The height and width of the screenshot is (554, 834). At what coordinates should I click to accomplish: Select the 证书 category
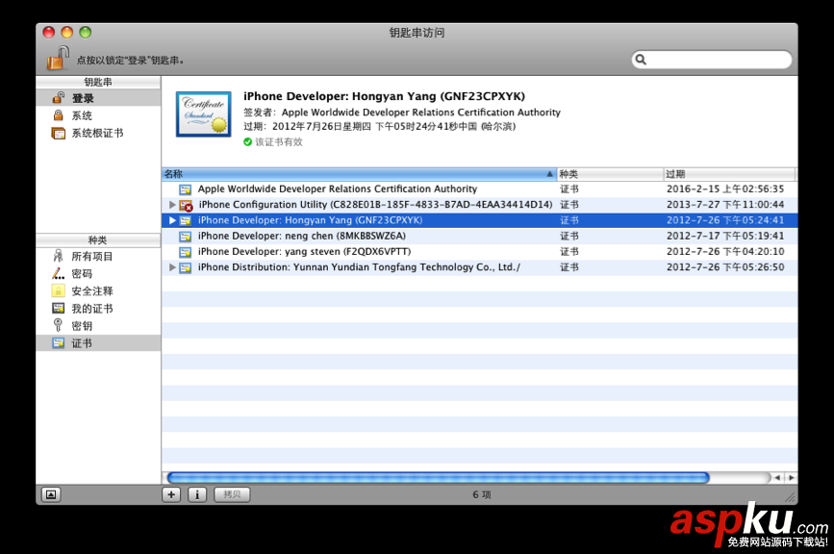point(98,343)
